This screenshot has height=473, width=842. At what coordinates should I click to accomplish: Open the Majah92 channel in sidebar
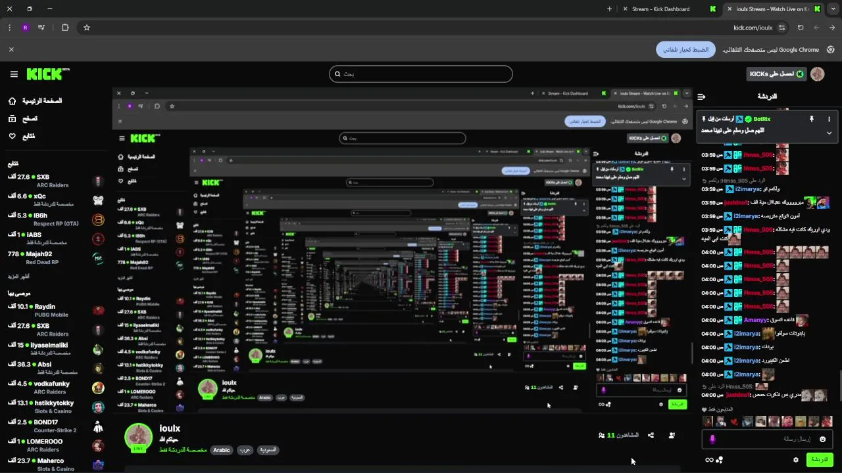coord(56,258)
